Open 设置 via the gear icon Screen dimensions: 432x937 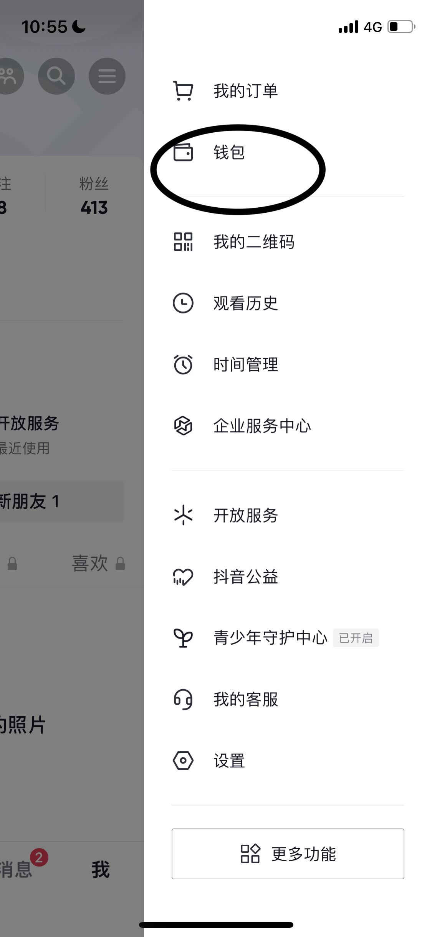point(184,760)
